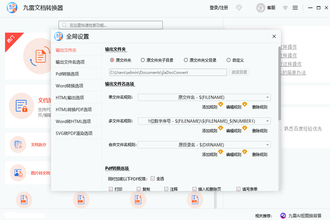Click the 文档拆分 split icon
Image resolution: width=330 pixels, height=220 pixels.
(x=18, y=144)
